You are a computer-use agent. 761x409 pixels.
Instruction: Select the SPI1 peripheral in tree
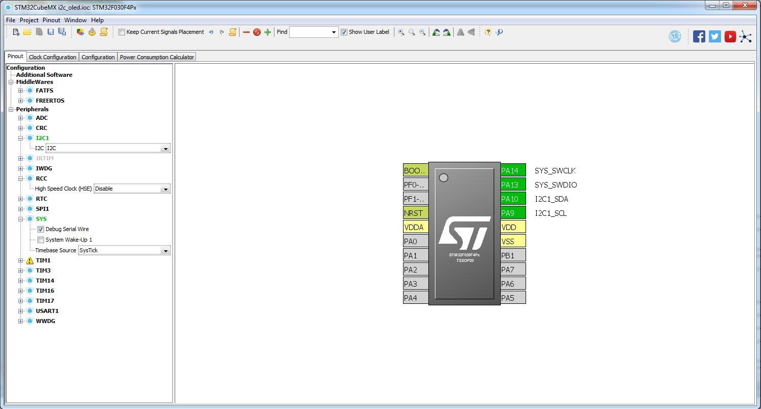42,209
